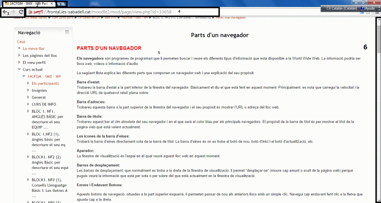
Task: Open Els participants link
Action: pyautogui.click(x=45, y=83)
